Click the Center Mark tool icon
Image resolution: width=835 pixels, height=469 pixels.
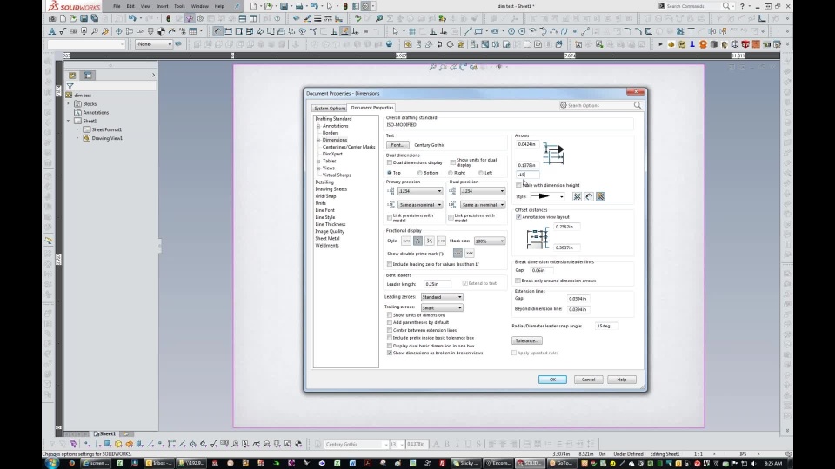coord(119,31)
